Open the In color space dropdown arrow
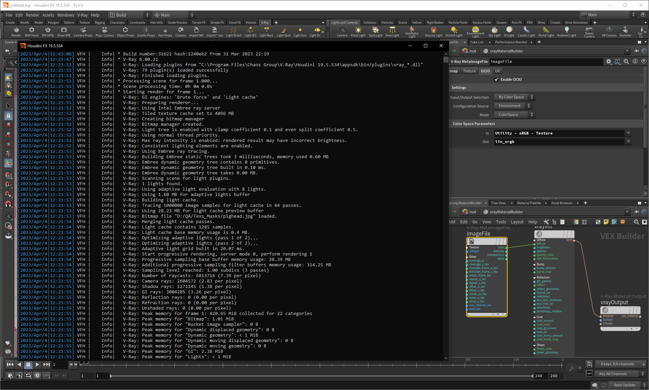The width and height of the screenshot is (649, 390). click(628, 133)
